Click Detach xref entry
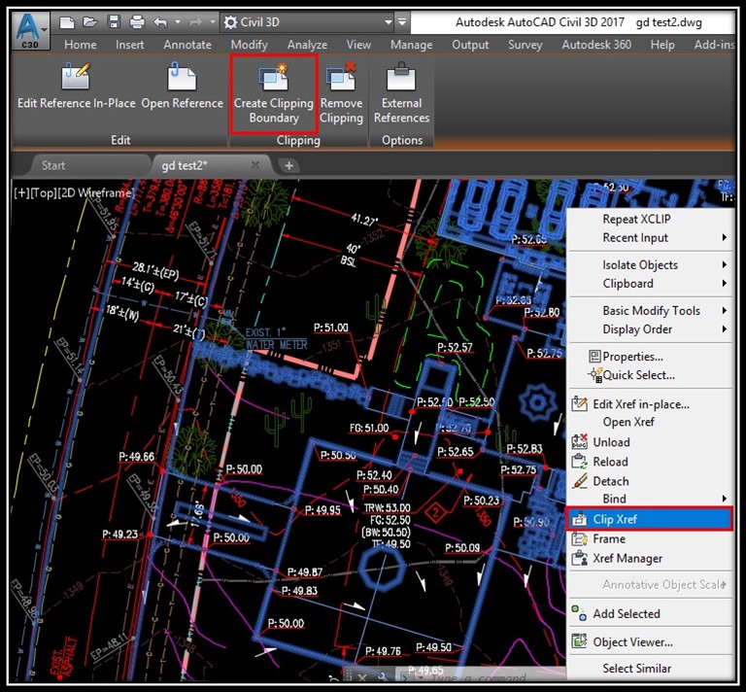 tap(650, 481)
